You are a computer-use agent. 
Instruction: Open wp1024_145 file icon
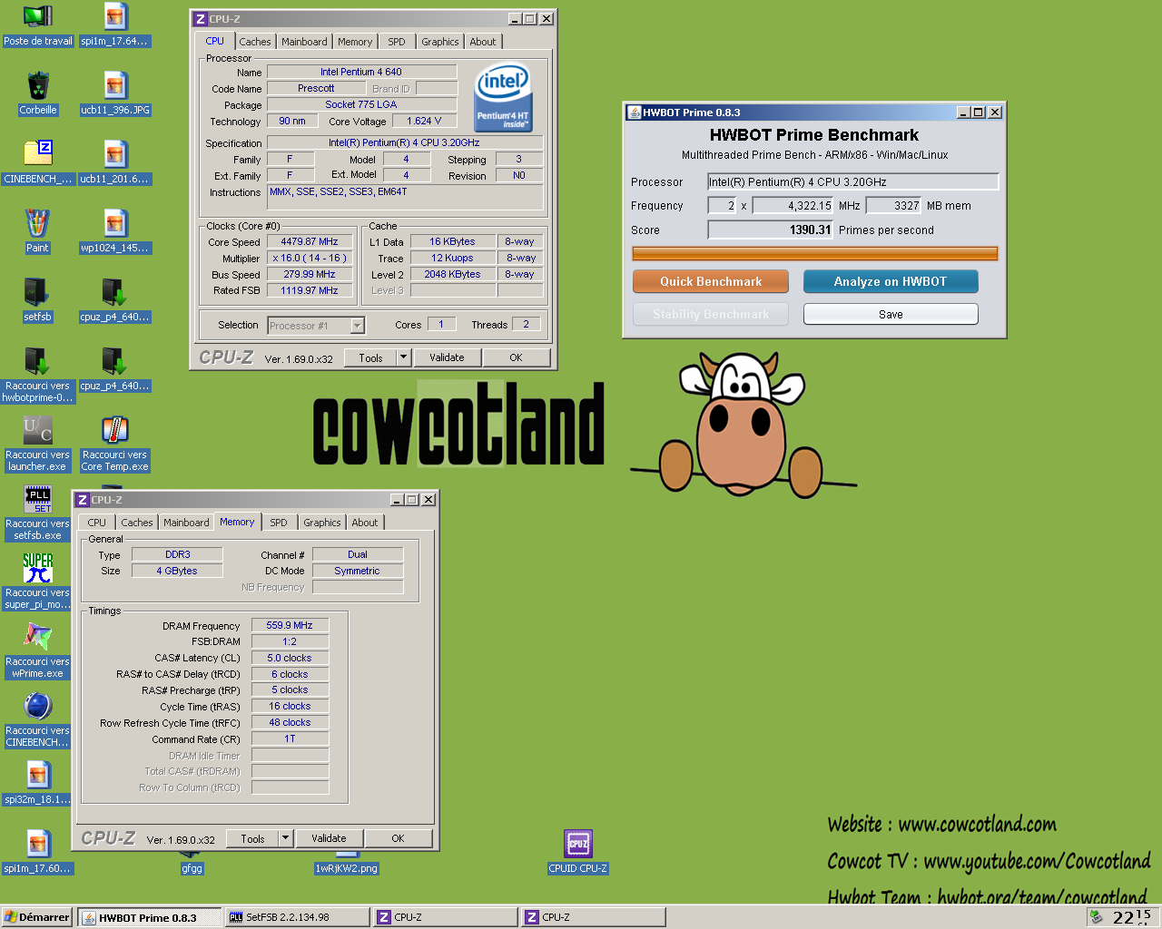[114, 231]
